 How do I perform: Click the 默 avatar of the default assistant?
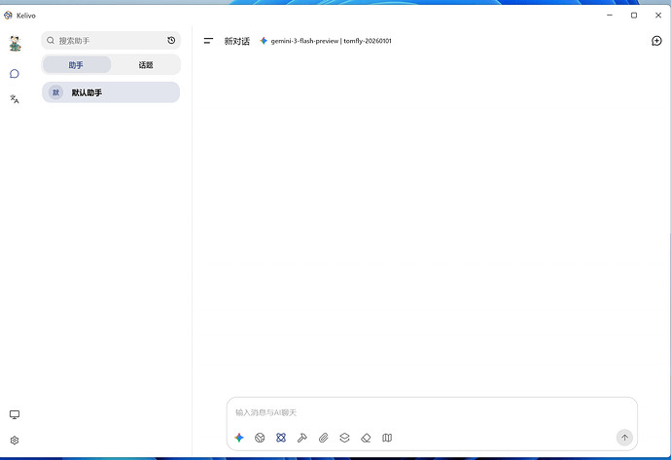tap(55, 92)
